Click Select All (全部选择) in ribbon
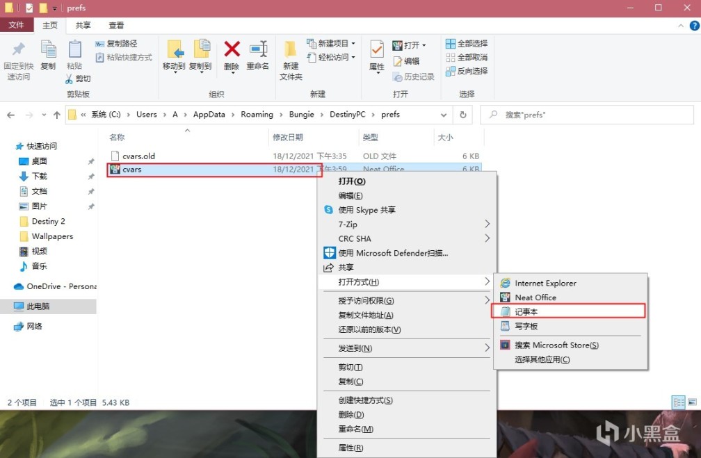Viewport: 701px width, 458px height. tap(466, 43)
